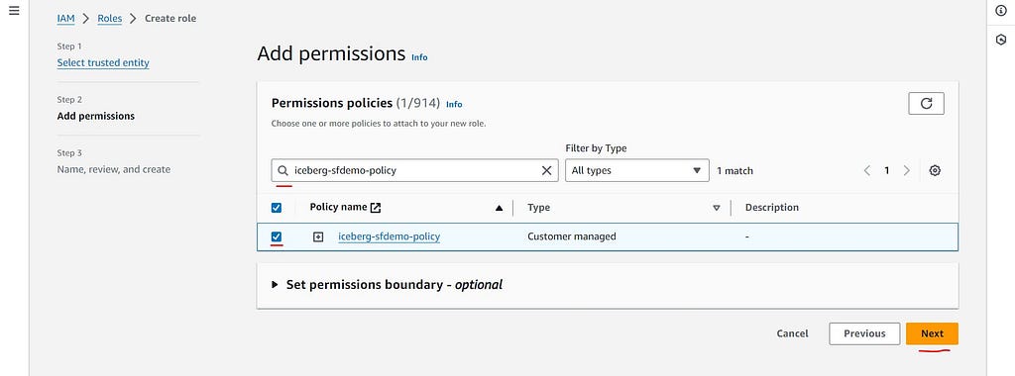
Task: Go to next page of policies
Action: click(906, 170)
